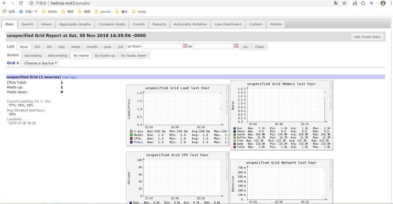This screenshot has height=204, width=393.
Task: Focus the to date input field
Action: click(213, 46)
